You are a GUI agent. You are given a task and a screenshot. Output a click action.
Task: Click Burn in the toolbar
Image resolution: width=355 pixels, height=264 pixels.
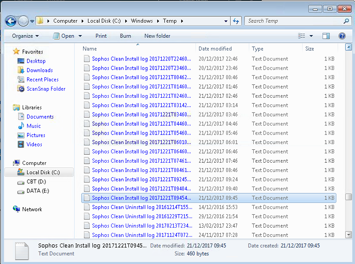[x=125, y=36]
